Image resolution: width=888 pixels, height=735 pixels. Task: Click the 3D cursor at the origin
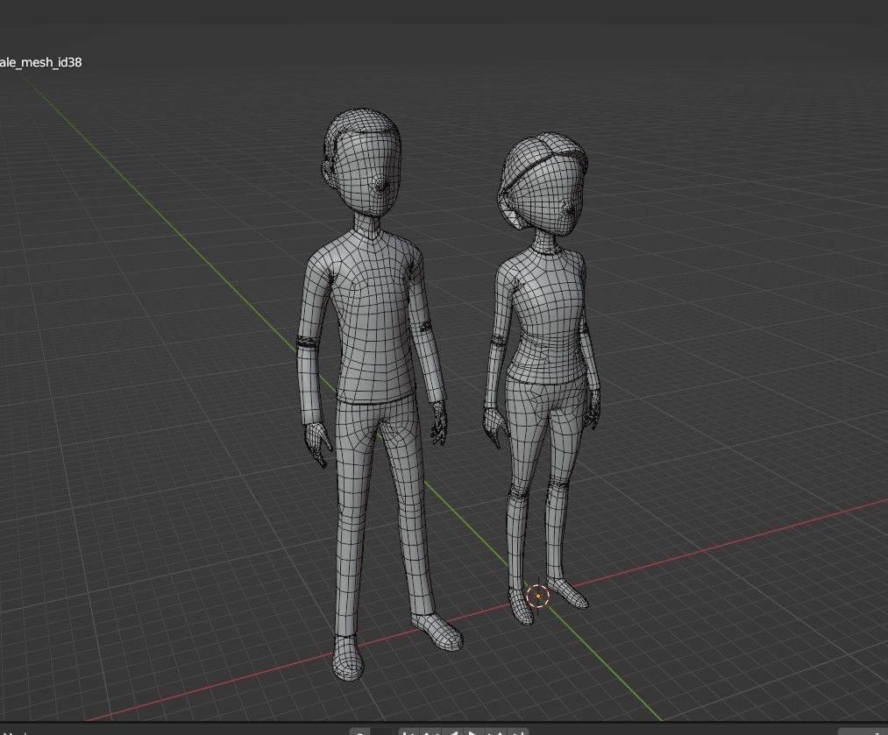click(x=537, y=596)
